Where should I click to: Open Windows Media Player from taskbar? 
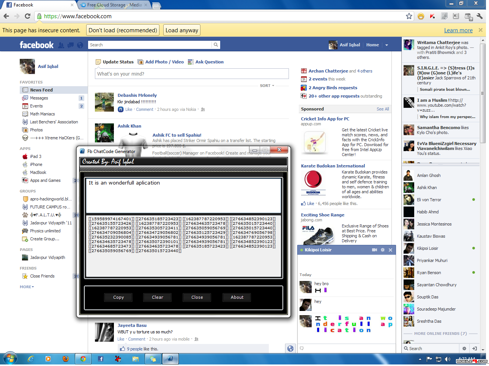(48, 359)
